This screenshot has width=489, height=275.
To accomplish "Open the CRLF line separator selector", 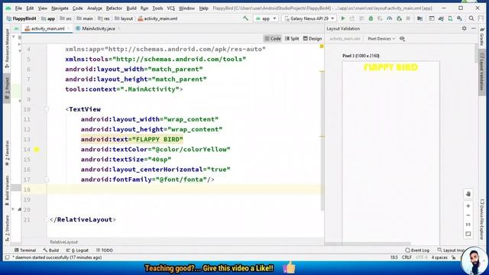I will [406, 257].
